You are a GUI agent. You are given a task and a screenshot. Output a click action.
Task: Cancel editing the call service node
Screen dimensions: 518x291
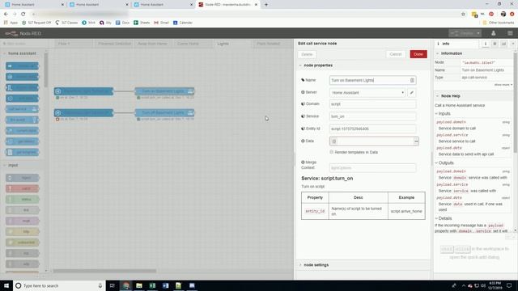[396, 54]
